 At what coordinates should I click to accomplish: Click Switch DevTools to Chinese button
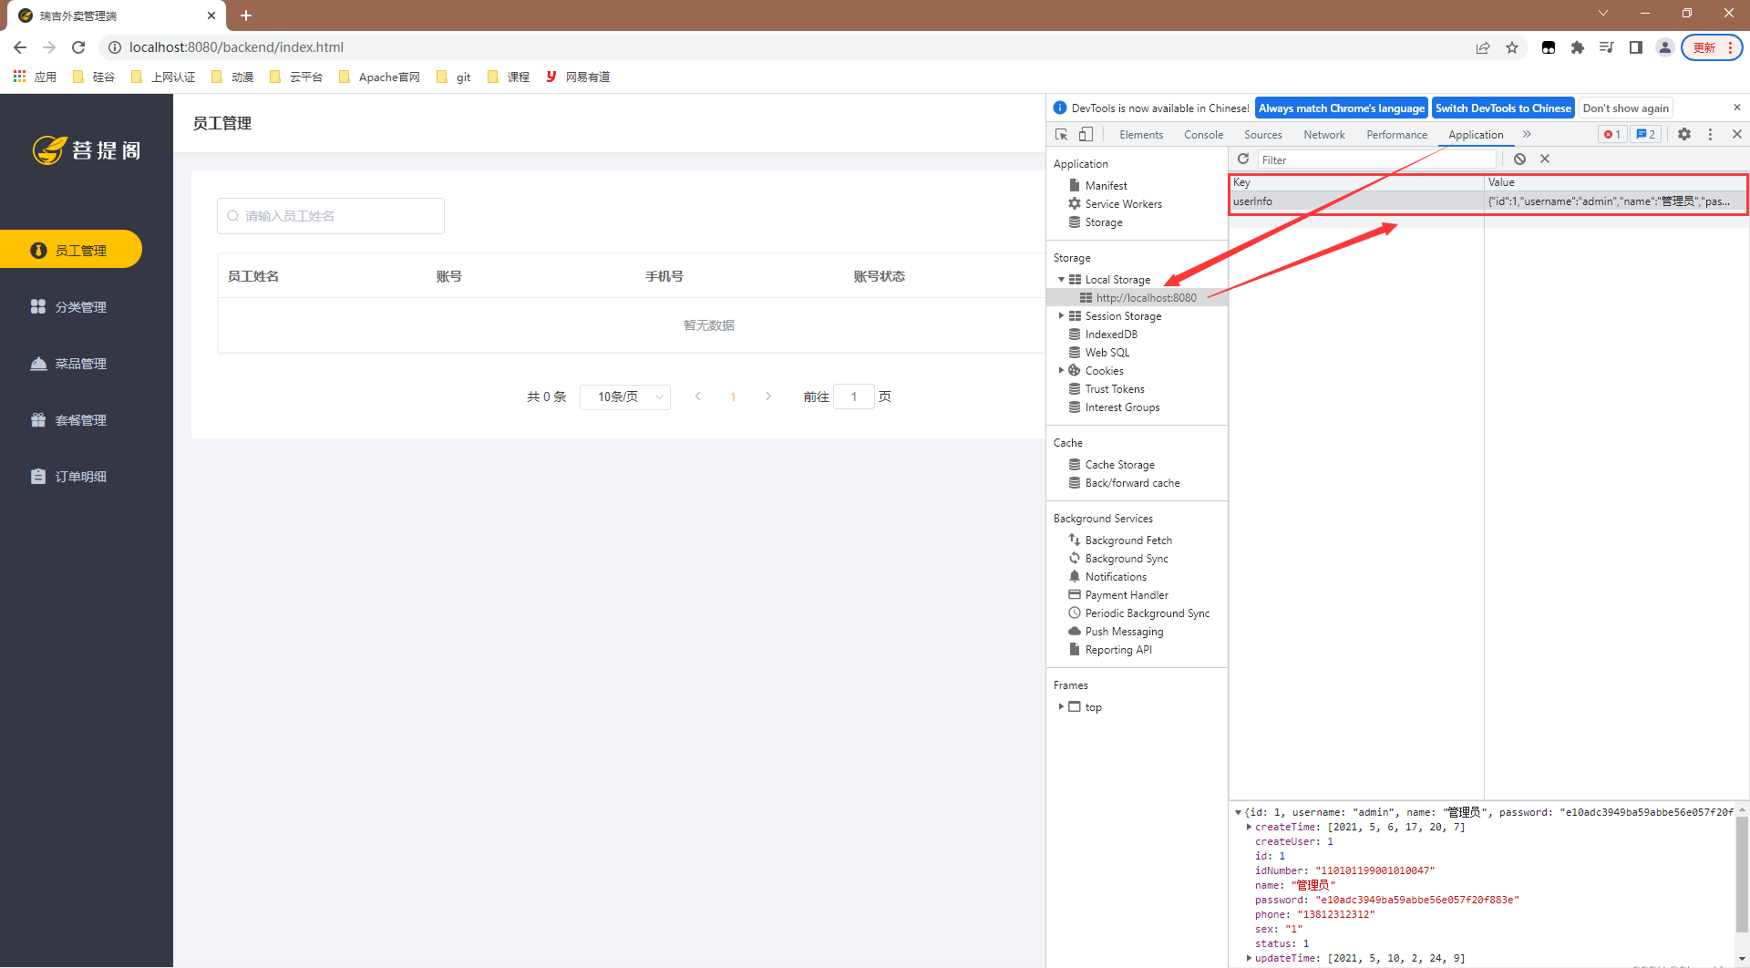click(1503, 108)
